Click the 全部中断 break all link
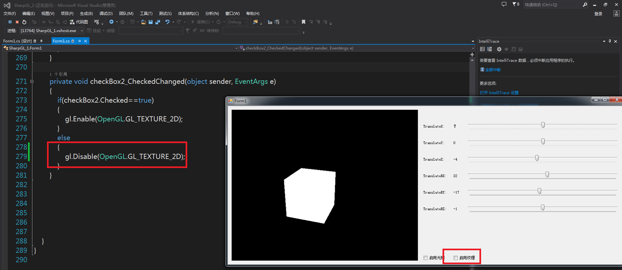 tap(493, 70)
